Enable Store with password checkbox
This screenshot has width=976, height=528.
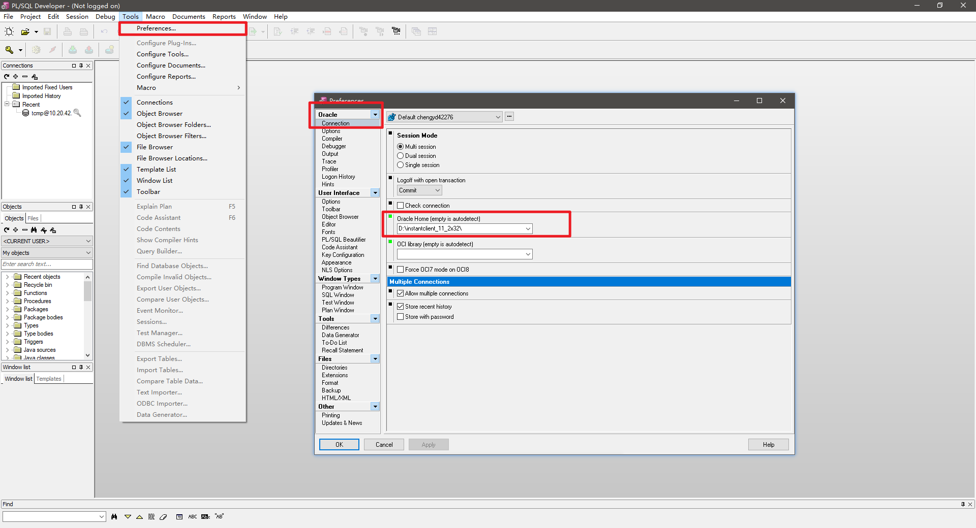(x=401, y=317)
